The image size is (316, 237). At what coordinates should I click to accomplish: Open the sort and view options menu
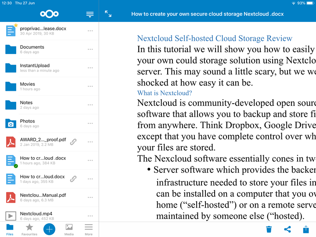pos(90,14)
